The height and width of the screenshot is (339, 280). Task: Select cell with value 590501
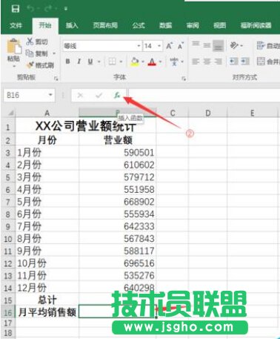point(118,153)
